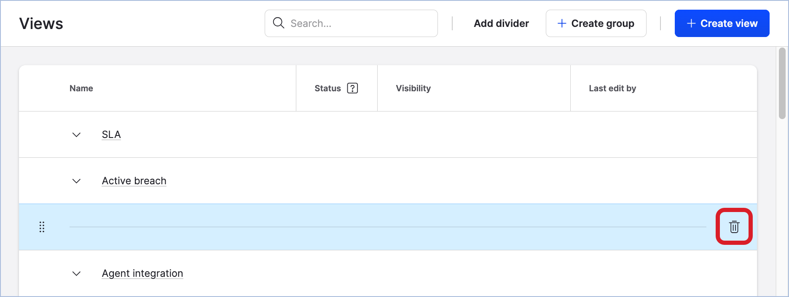This screenshot has width=789, height=297.
Task: Click the drag handle on the divider row
Action: point(42,227)
